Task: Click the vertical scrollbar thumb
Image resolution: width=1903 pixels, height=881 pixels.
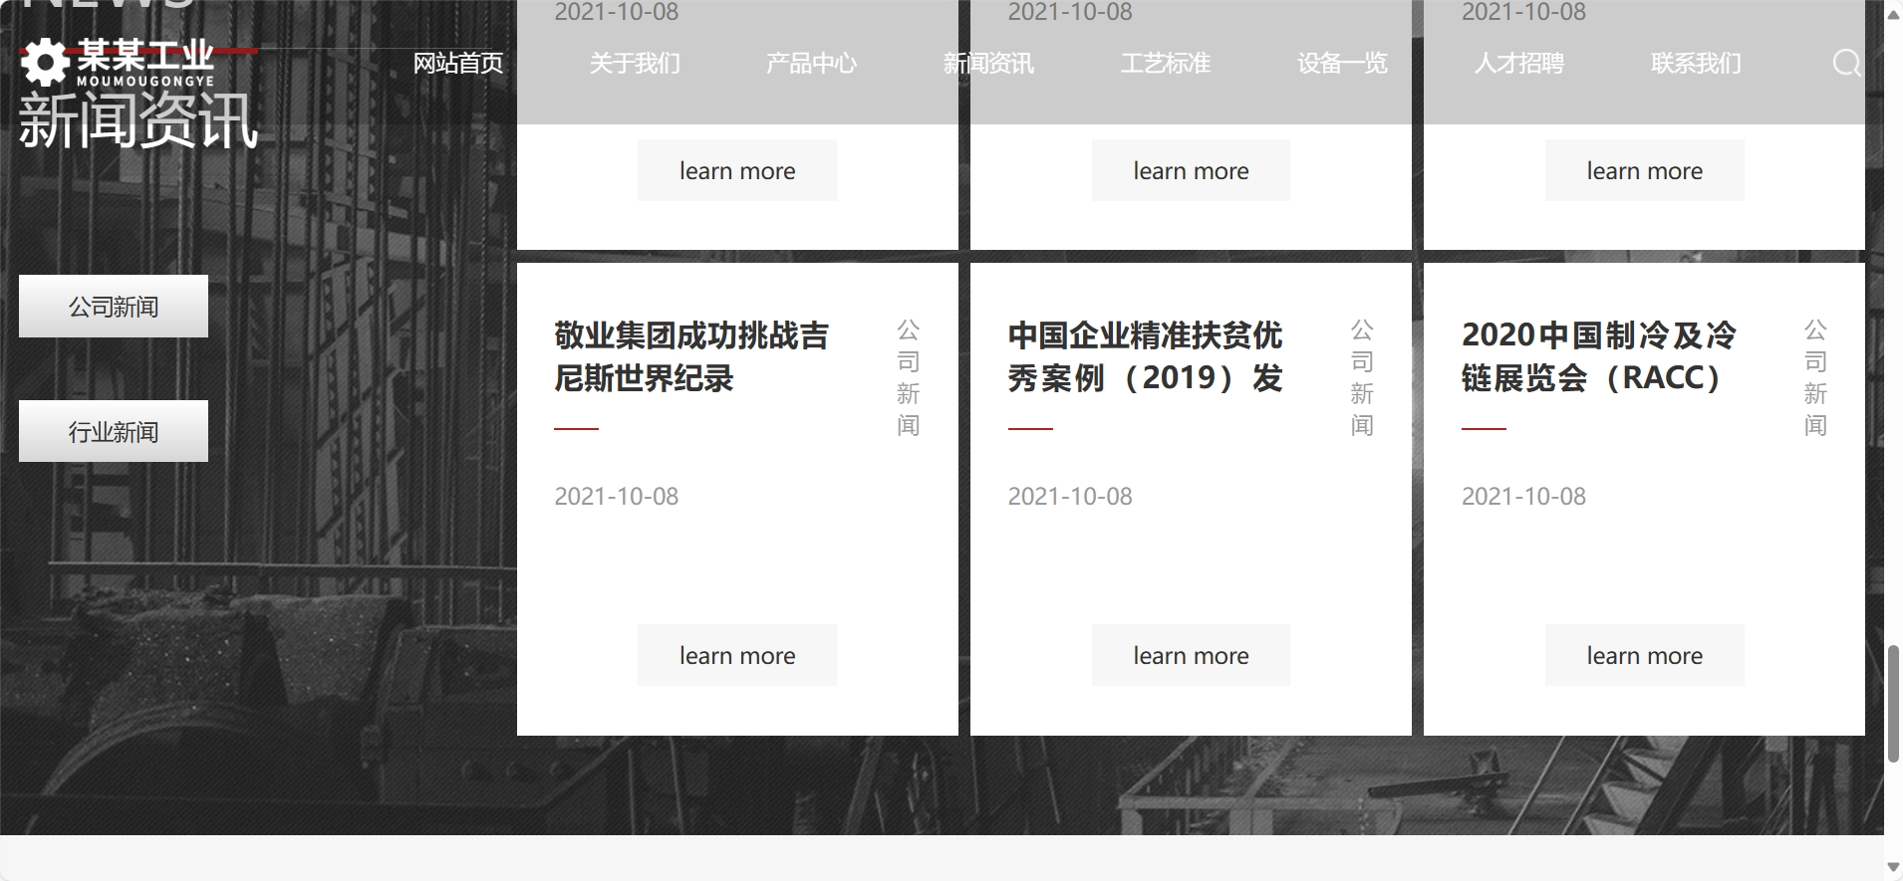Action: click(x=1893, y=703)
